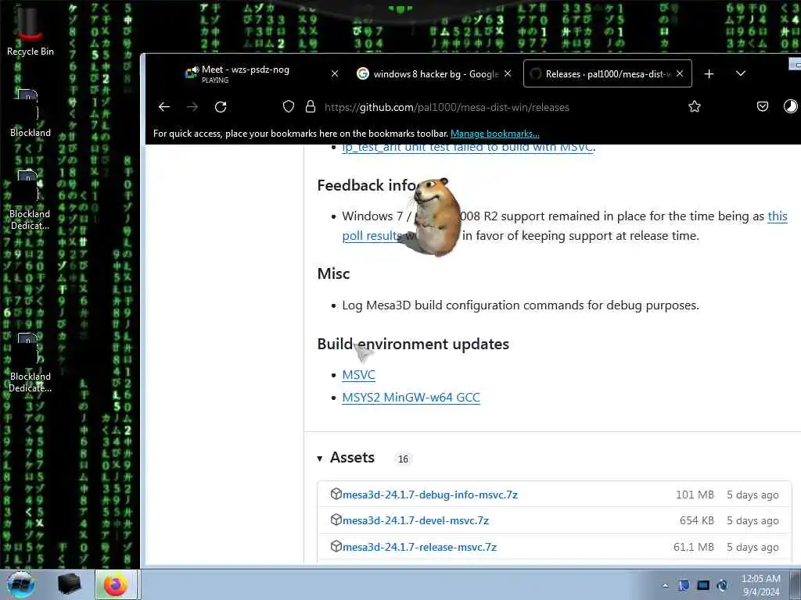
Task: Download mesa3d-24.1.7-devel-msvc.7z
Action: (416, 521)
